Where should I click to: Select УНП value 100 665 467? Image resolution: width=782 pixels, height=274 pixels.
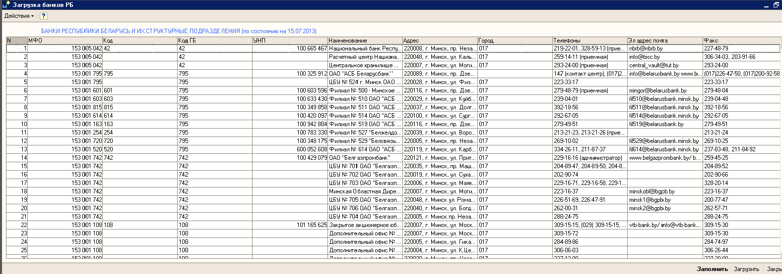click(x=290, y=48)
